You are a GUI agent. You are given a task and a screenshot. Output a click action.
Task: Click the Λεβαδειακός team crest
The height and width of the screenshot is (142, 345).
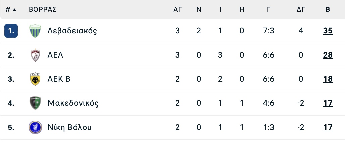pos(35,31)
